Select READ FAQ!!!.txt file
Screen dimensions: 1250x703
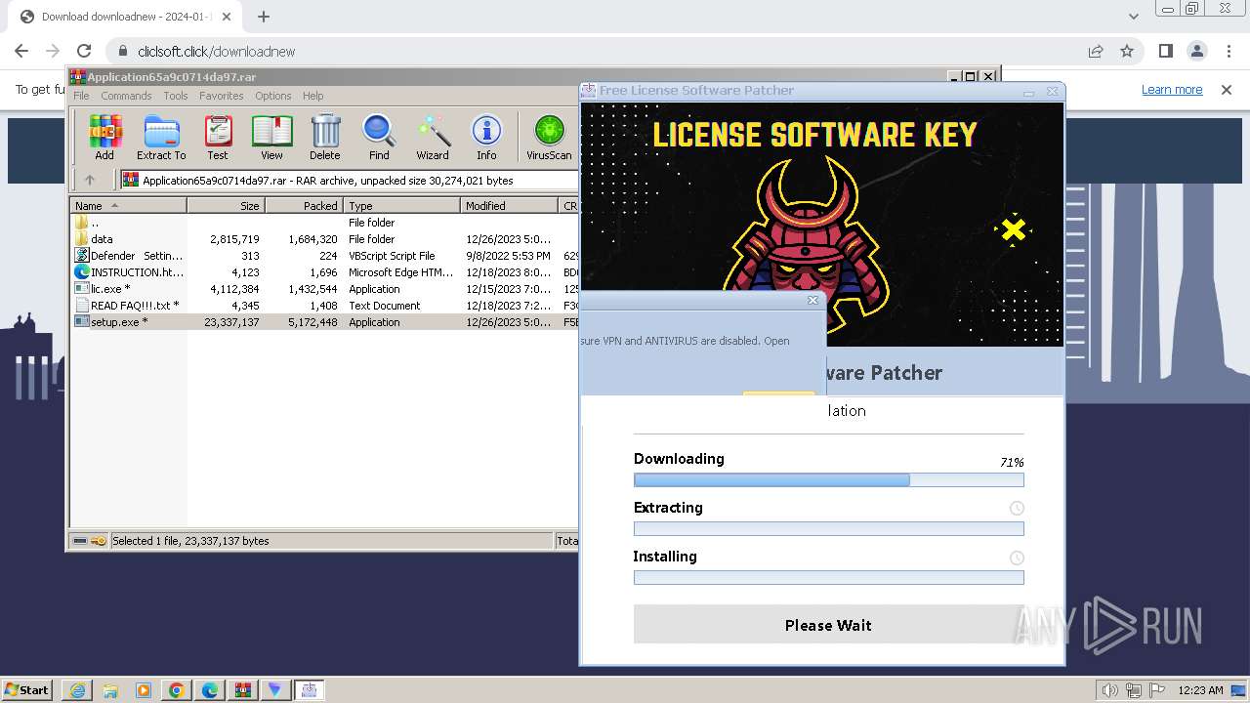click(x=325, y=306)
